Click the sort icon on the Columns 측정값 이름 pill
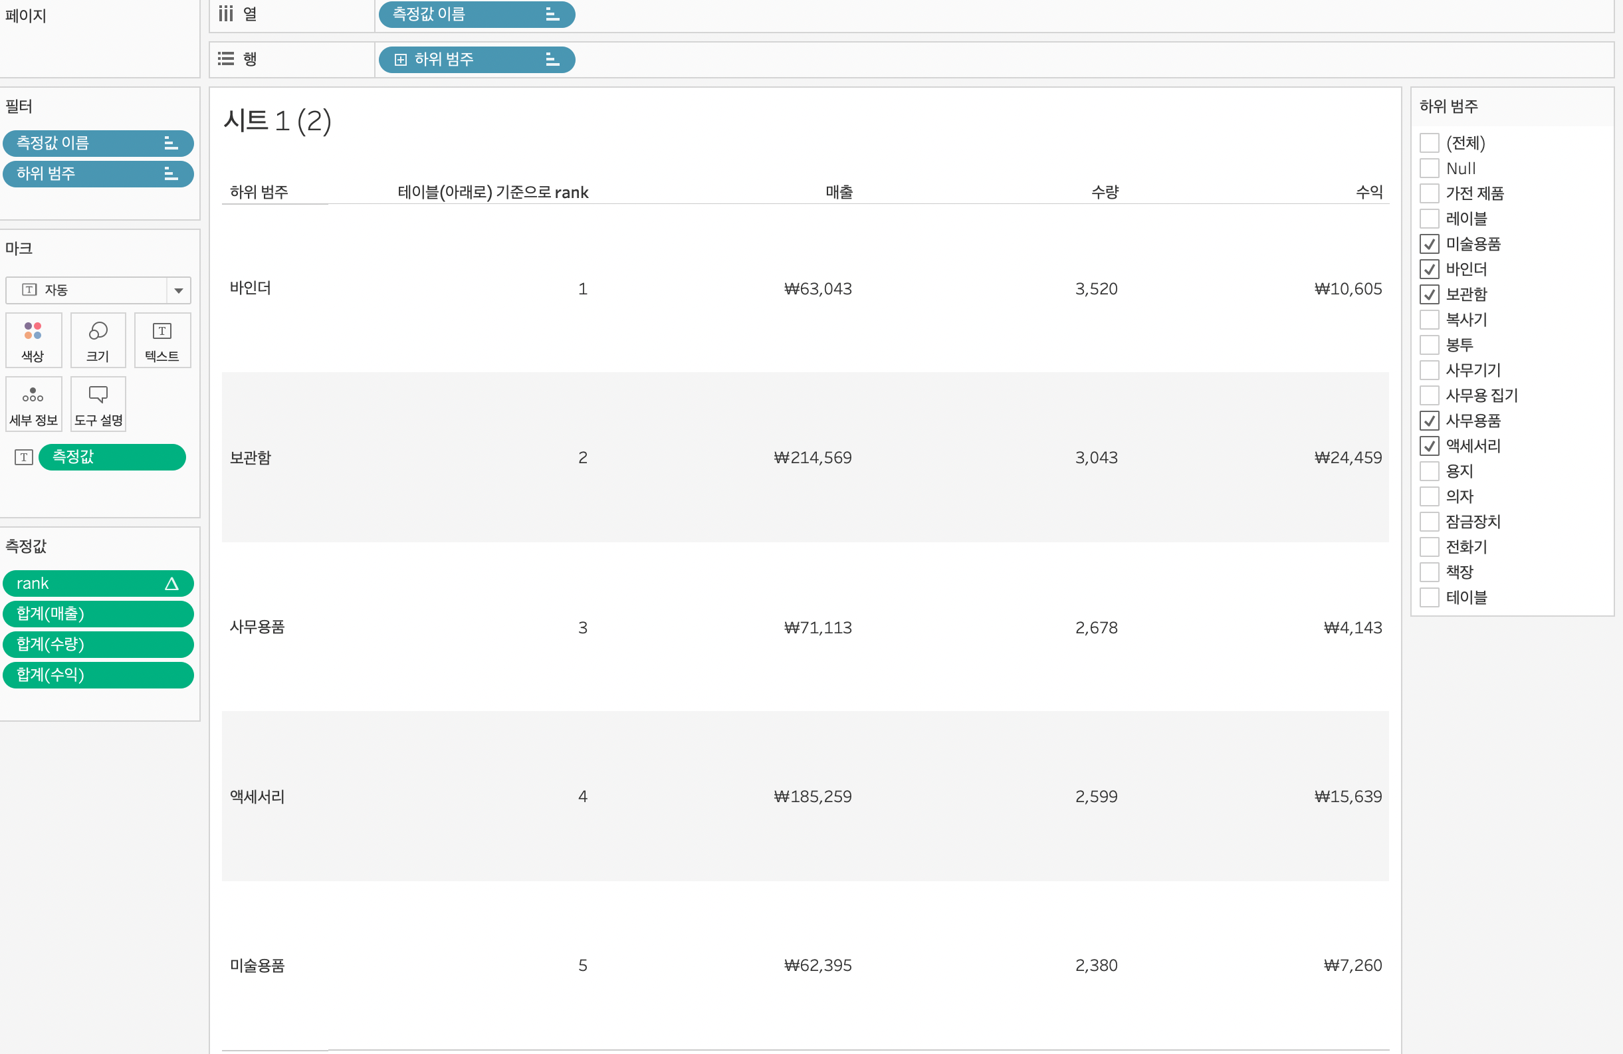The width and height of the screenshot is (1623, 1054). click(x=552, y=15)
